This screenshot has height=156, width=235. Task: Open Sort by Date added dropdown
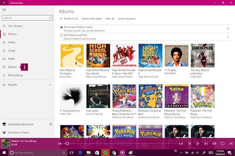96,19
